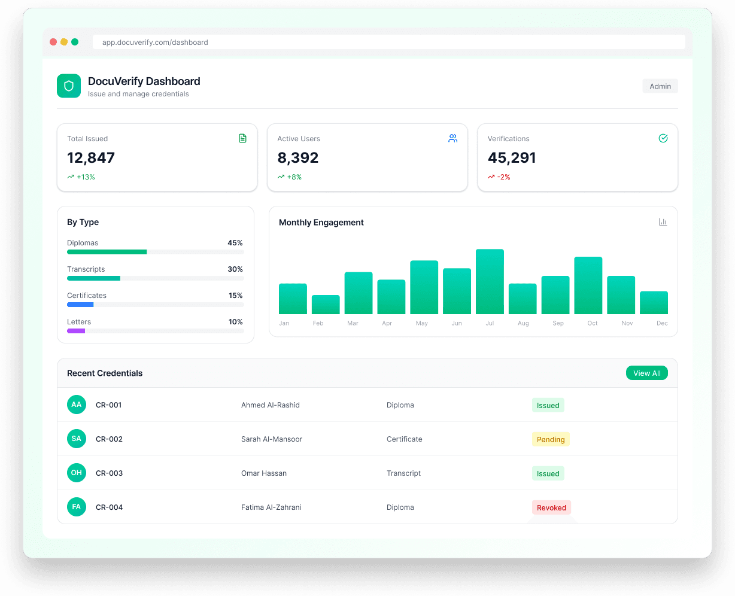
Task: Select the Apr bar in the chart
Action: tap(391, 297)
